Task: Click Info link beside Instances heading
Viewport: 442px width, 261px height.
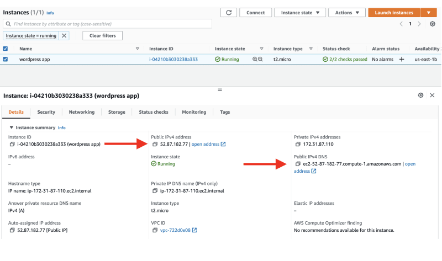Action: pos(50,13)
